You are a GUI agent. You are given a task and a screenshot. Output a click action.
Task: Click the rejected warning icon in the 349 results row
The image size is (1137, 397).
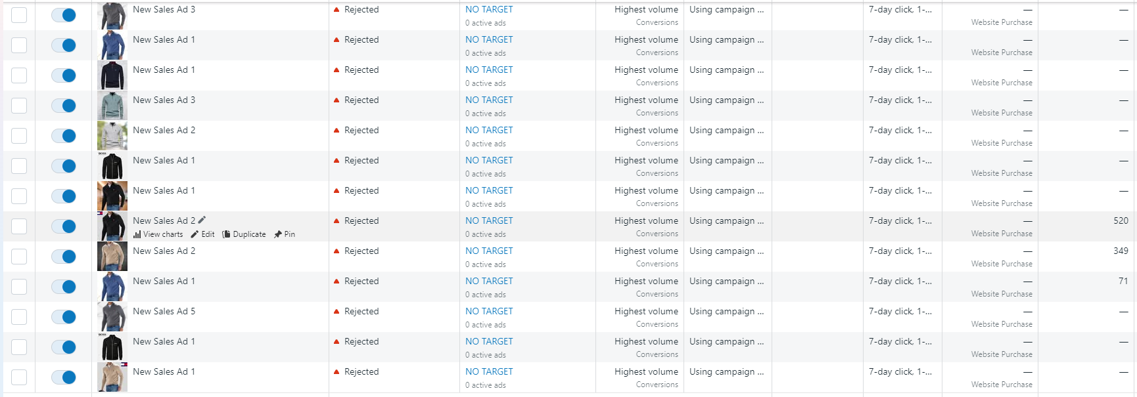(x=336, y=251)
